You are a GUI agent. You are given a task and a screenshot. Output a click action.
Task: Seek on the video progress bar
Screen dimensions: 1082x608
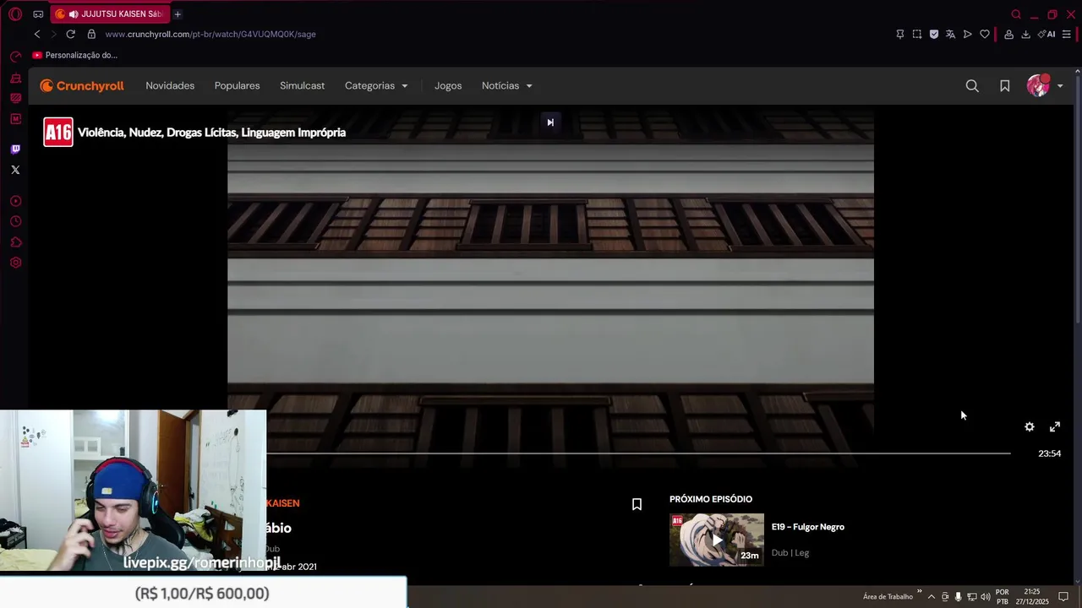638,453
